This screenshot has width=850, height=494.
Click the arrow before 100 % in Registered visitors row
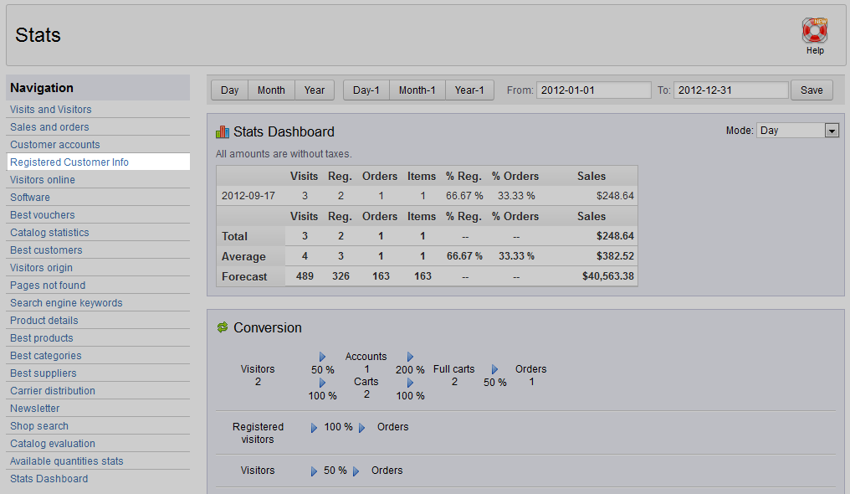click(x=314, y=428)
